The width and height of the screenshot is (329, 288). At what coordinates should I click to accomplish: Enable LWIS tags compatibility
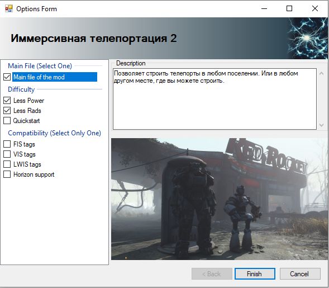click(7, 164)
